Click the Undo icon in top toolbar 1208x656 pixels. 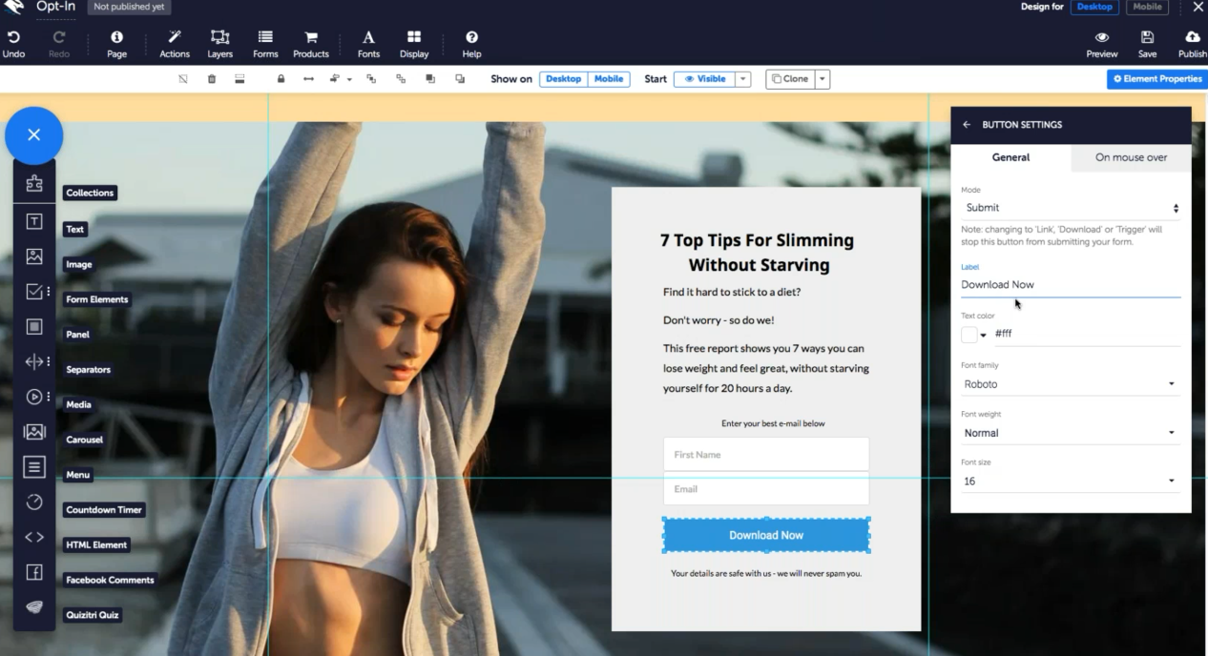point(13,38)
